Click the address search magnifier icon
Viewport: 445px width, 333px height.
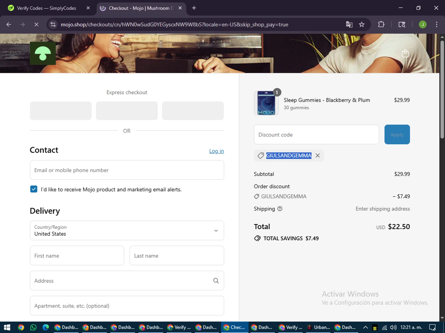click(216, 281)
